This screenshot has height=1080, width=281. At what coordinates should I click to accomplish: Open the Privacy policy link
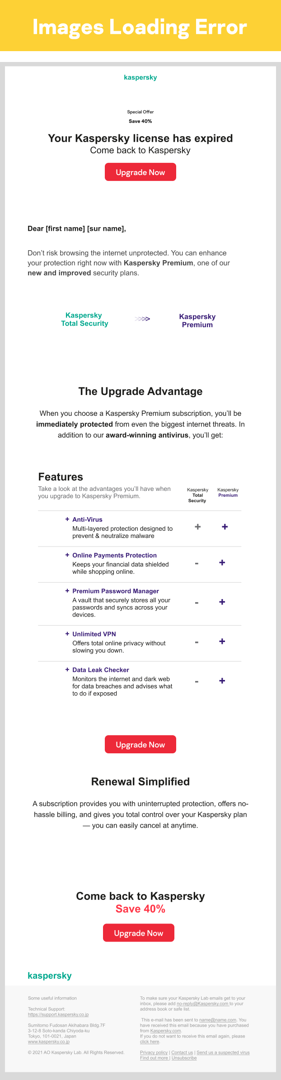coord(154,1053)
